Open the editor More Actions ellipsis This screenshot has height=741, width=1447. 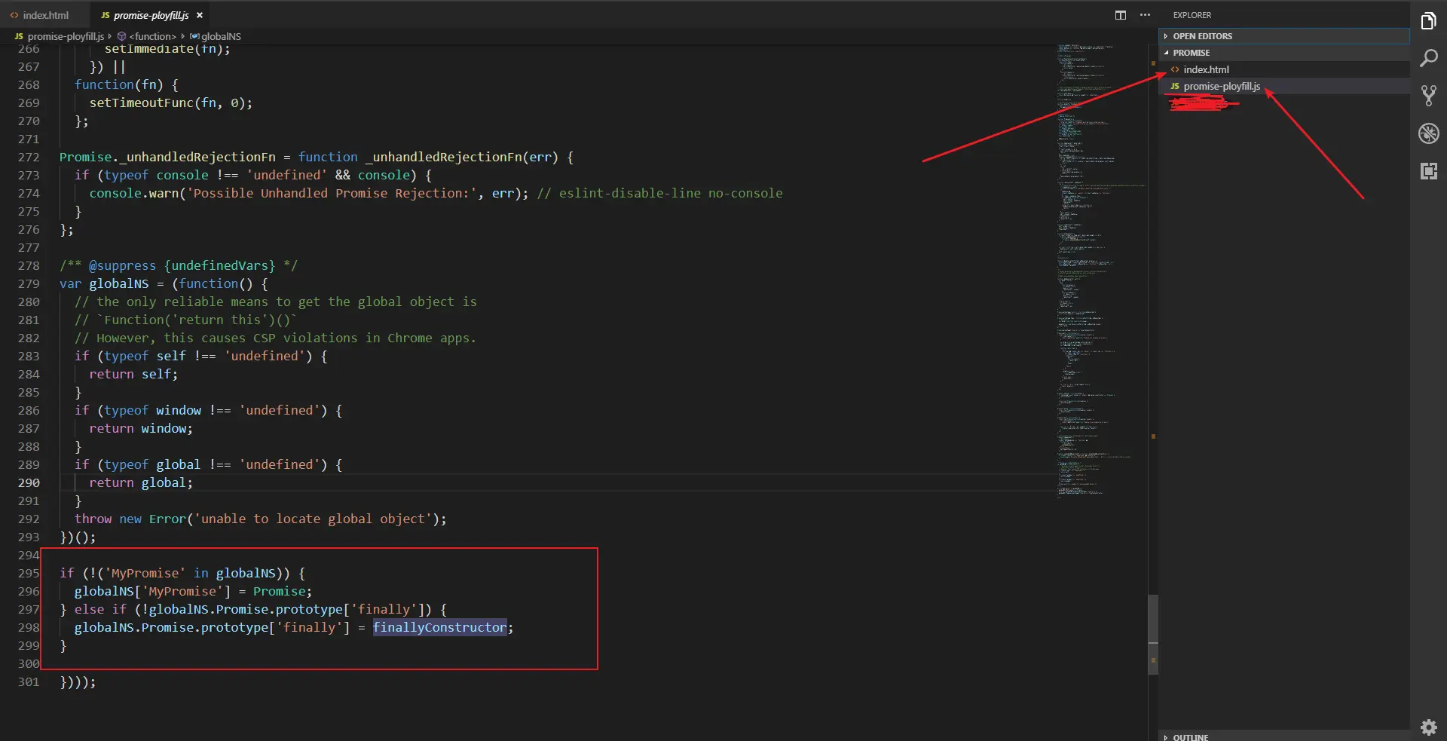click(1145, 15)
